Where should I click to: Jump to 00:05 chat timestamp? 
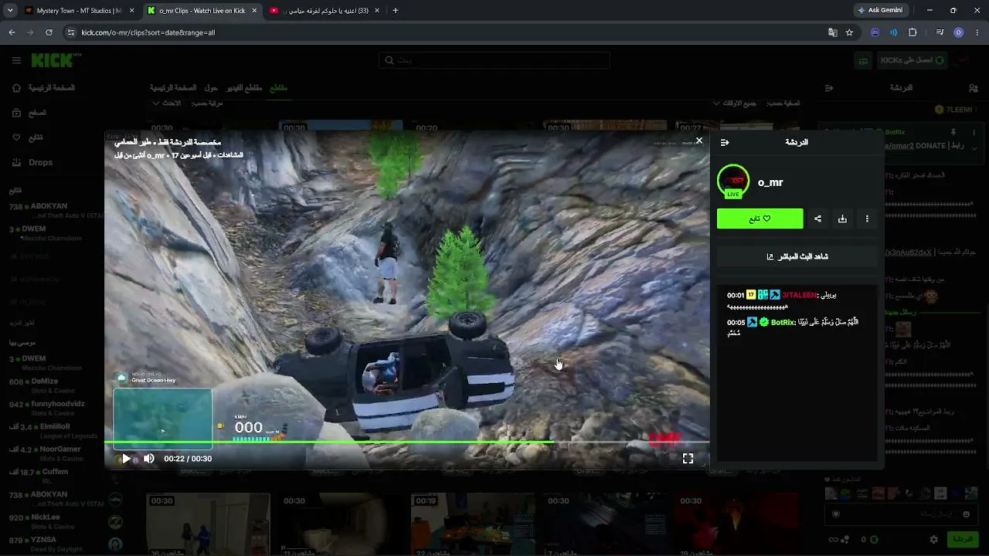coord(736,322)
